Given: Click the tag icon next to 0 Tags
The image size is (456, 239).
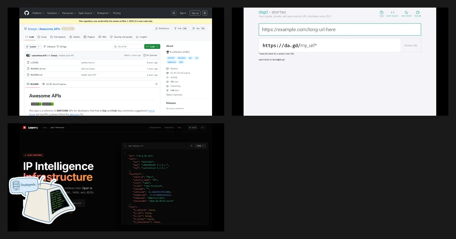Looking at the screenshot, I should tap(58, 47).
